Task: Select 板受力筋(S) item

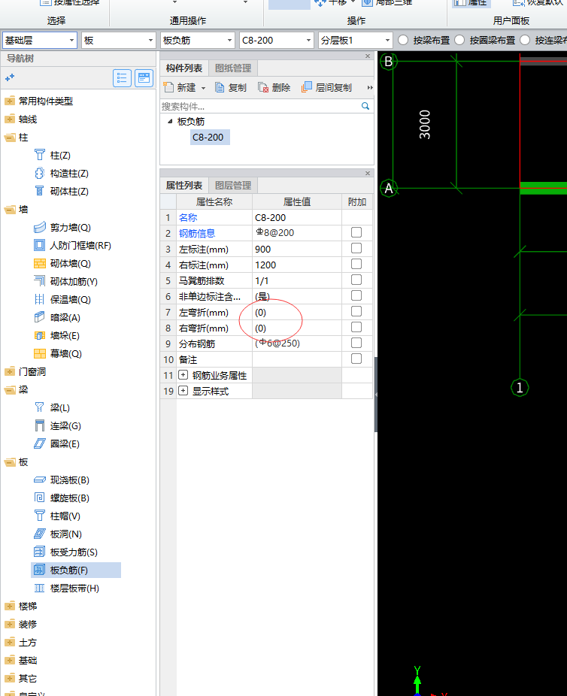Action: click(x=74, y=552)
